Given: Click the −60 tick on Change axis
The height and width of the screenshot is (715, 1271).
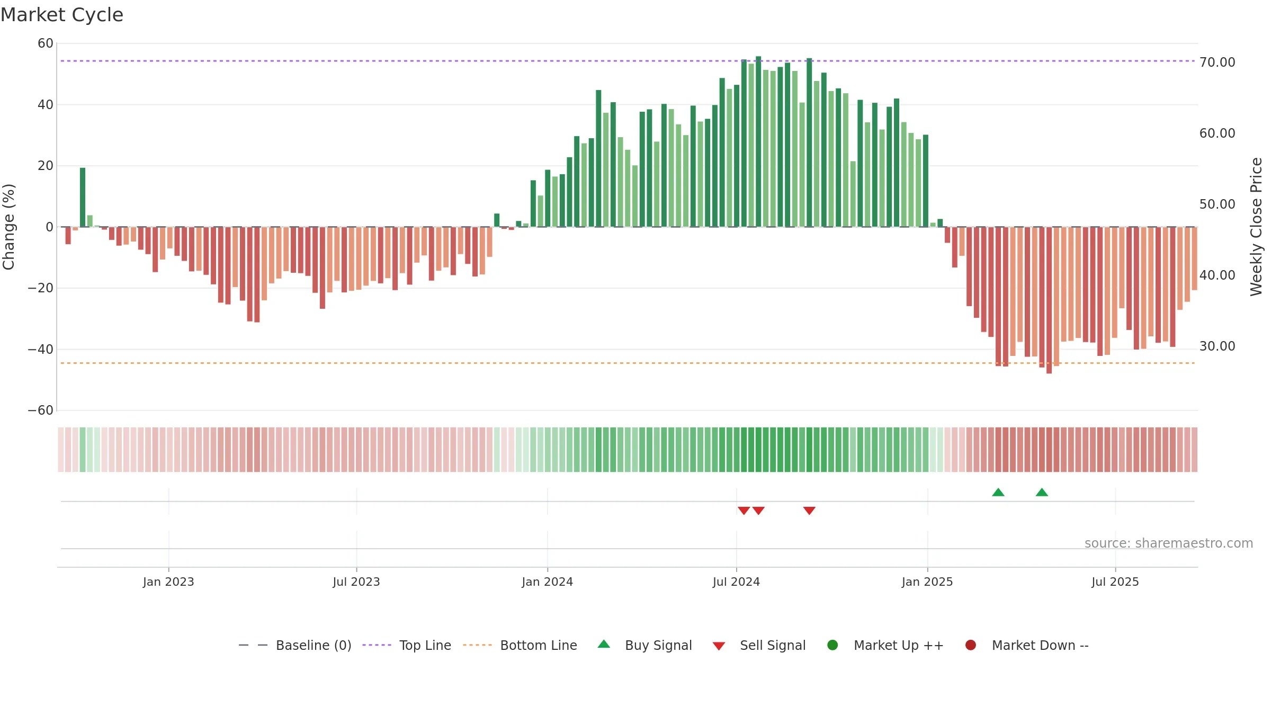Looking at the screenshot, I should pyautogui.click(x=41, y=410).
